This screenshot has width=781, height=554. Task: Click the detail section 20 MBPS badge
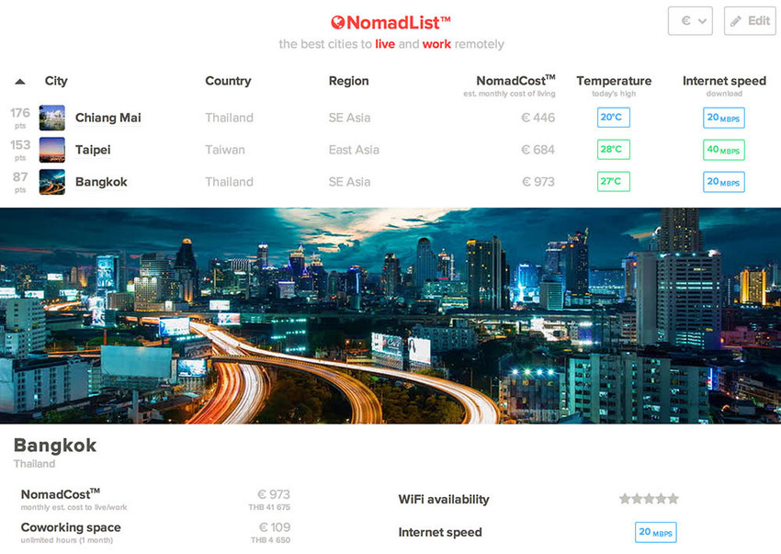(655, 532)
